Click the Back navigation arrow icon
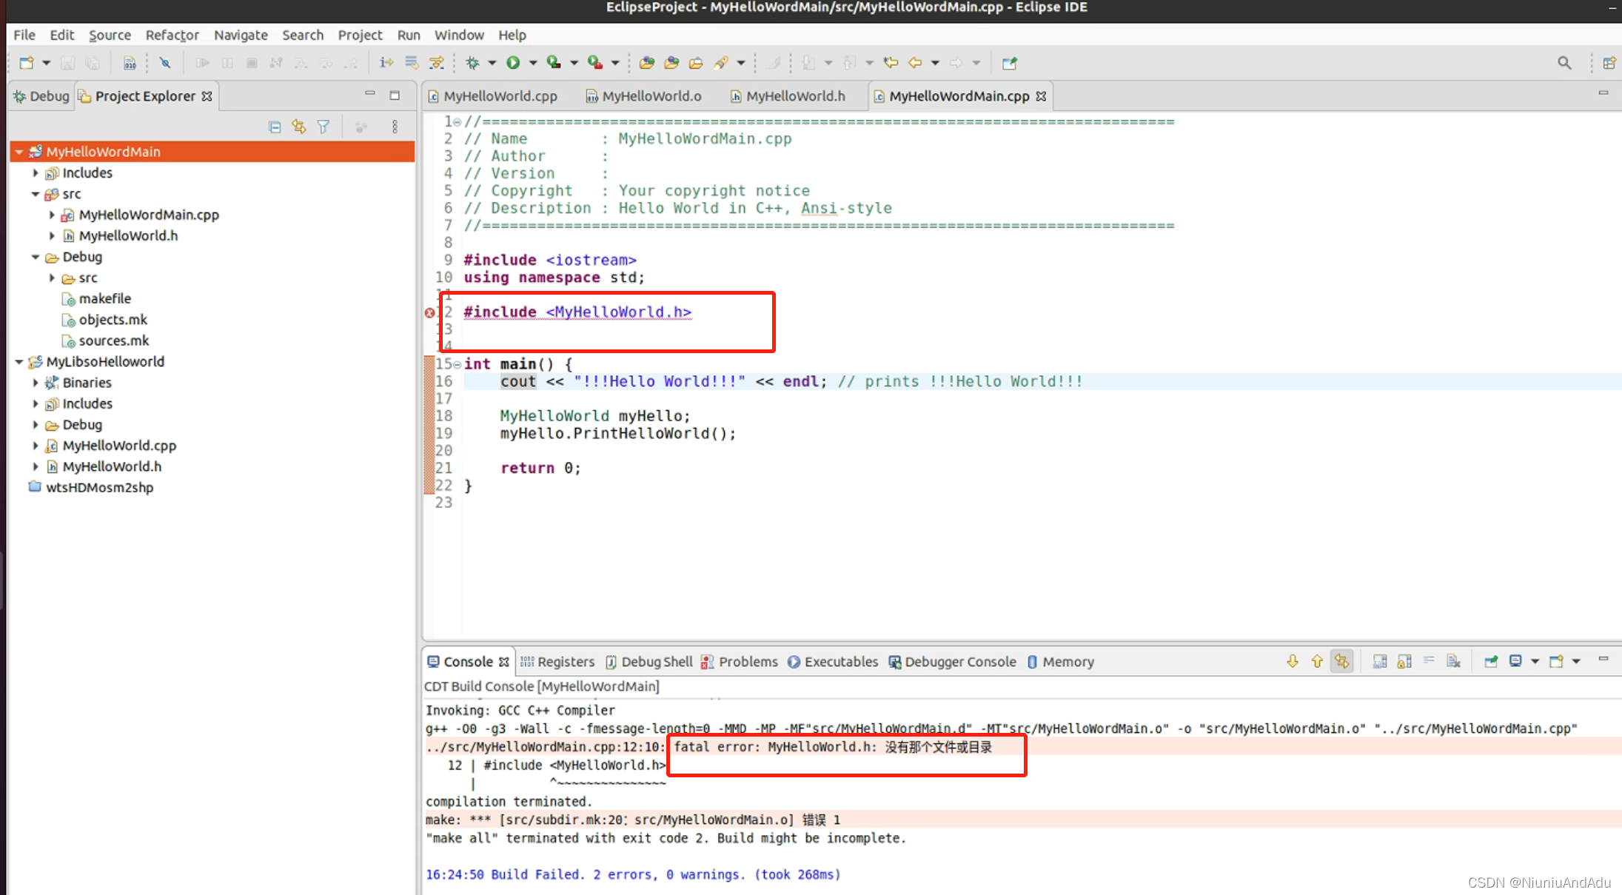 pos(916,63)
